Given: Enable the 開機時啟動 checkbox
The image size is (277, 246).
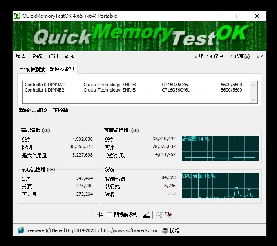Looking at the screenshot, I should [109, 215].
